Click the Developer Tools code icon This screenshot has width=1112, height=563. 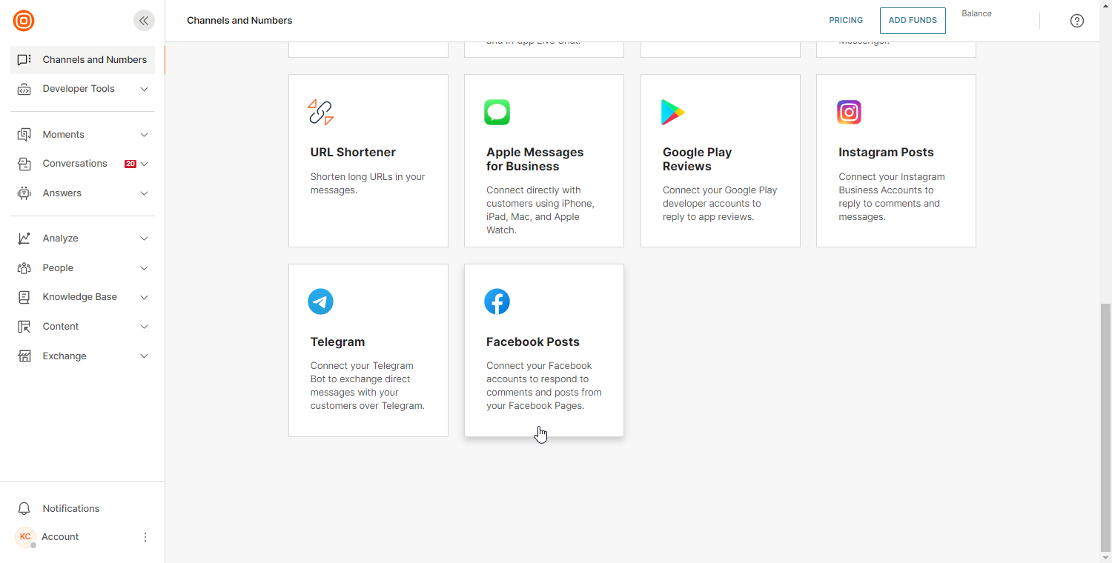click(x=24, y=89)
